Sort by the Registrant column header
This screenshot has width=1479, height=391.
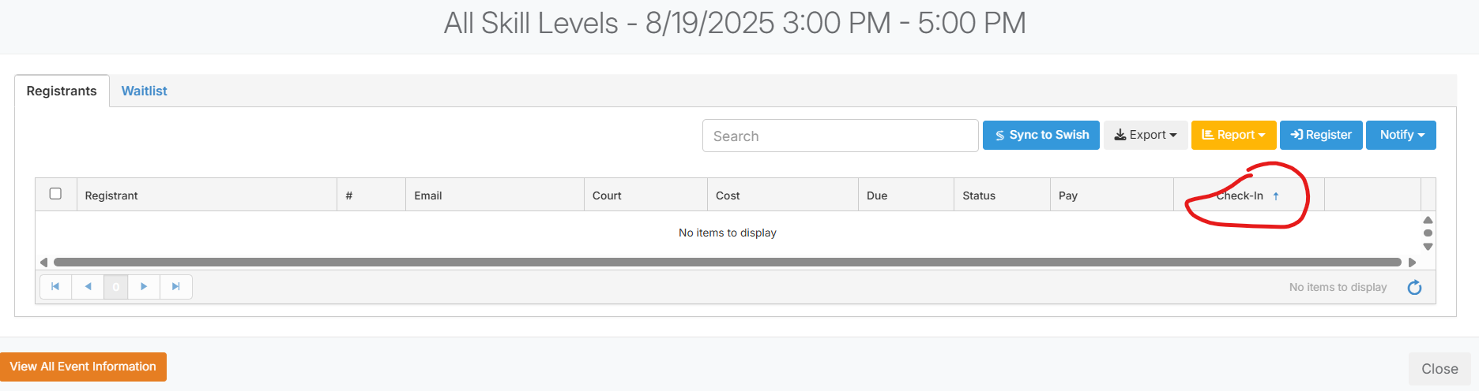[111, 195]
